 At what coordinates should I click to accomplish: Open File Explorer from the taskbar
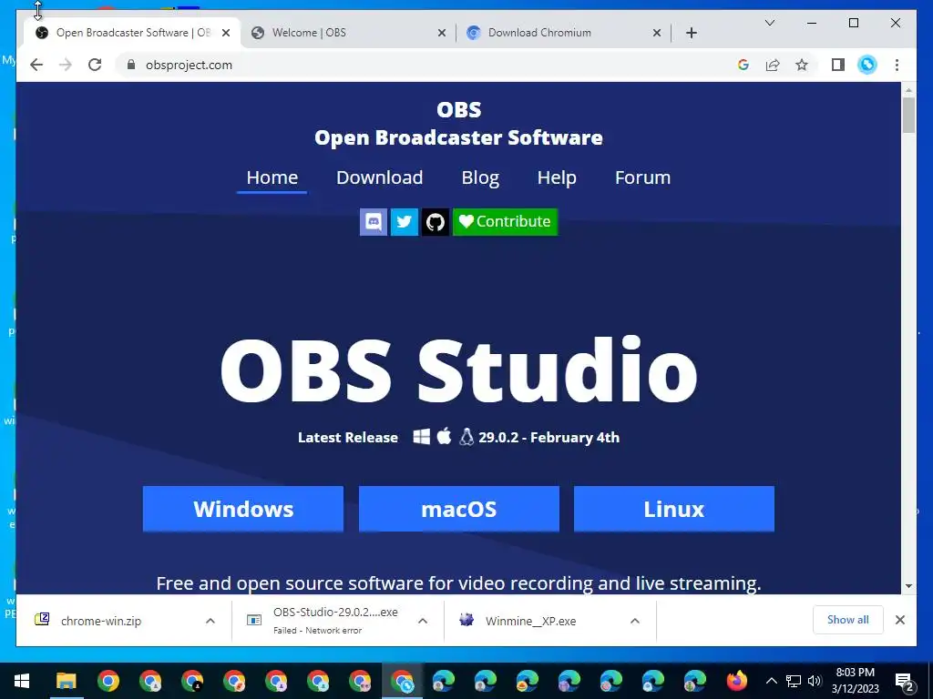66,681
